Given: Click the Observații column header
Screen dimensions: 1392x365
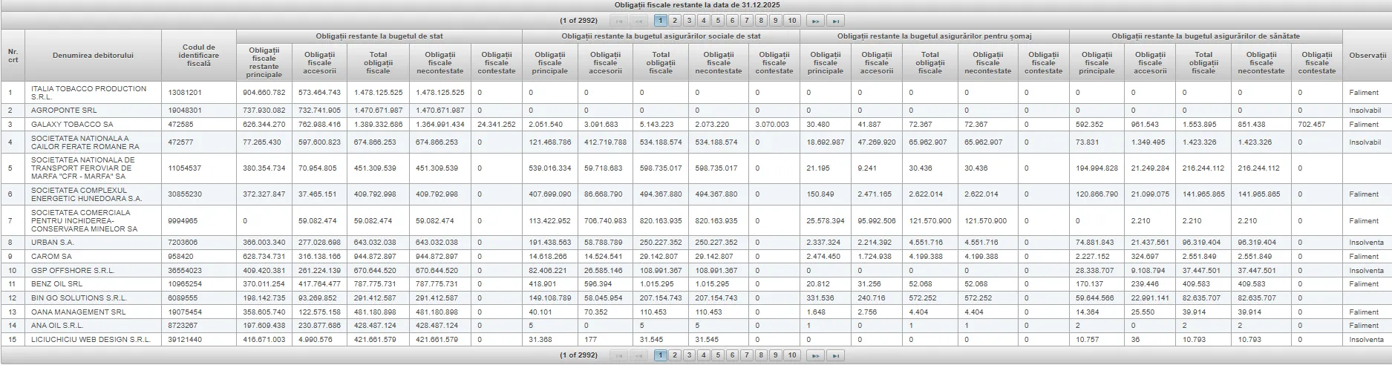Looking at the screenshot, I should (1367, 56).
